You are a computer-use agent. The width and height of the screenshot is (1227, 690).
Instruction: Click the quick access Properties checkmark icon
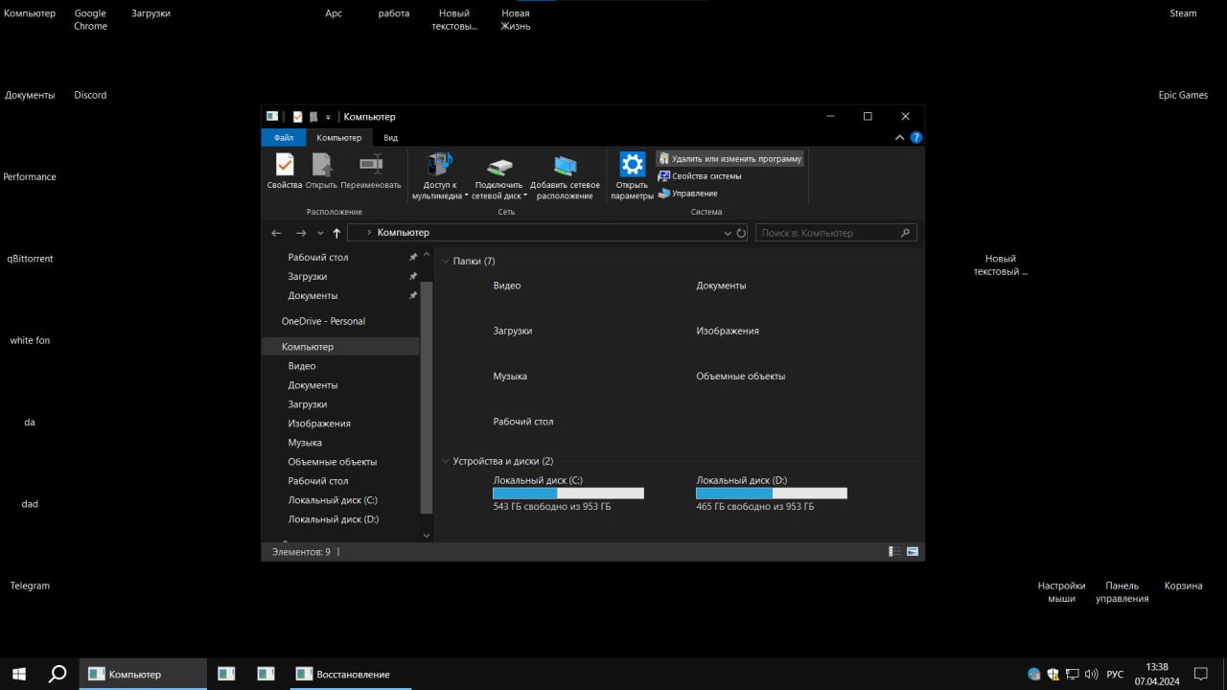297,117
